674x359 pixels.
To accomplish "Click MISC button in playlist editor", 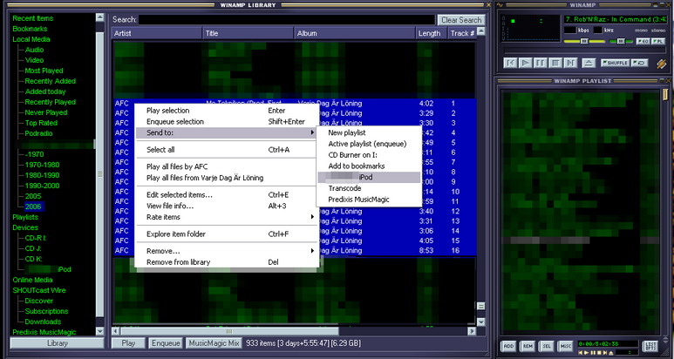I will tap(566, 346).
